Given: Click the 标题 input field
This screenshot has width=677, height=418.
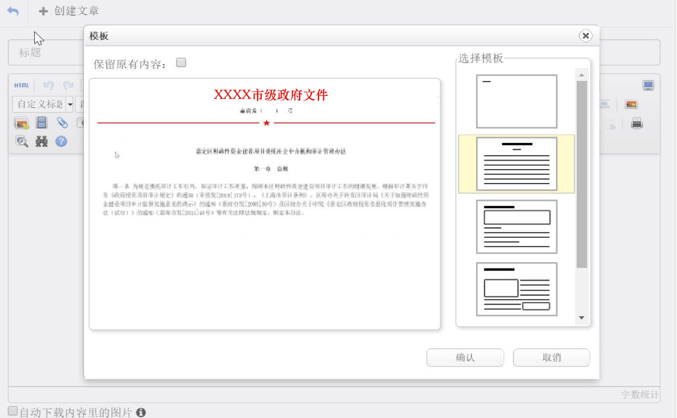Looking at the screenshot, I should tap(46, 53).
